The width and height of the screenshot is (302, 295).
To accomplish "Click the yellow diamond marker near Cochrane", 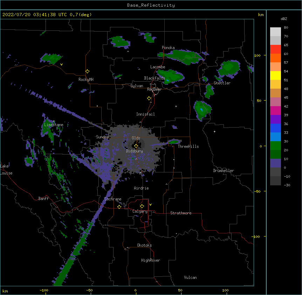I will [x=119, y=207].
